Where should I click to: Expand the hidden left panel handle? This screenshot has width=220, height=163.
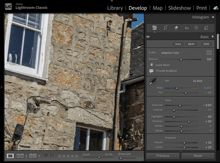pos(2,87)
